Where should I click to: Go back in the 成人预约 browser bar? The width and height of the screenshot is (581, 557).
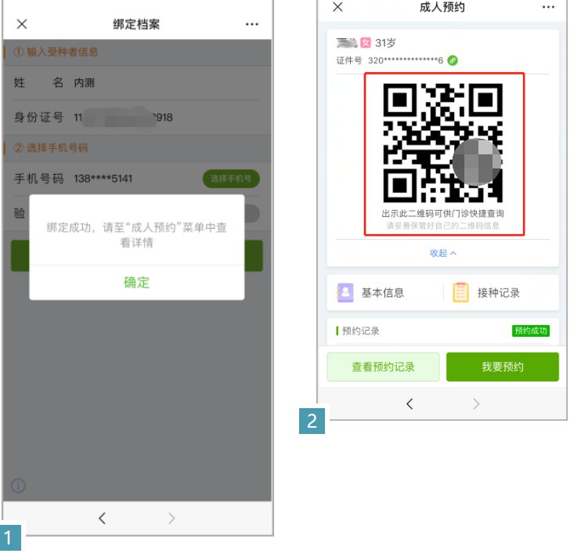pyautogui.click(x=410, y=403)
